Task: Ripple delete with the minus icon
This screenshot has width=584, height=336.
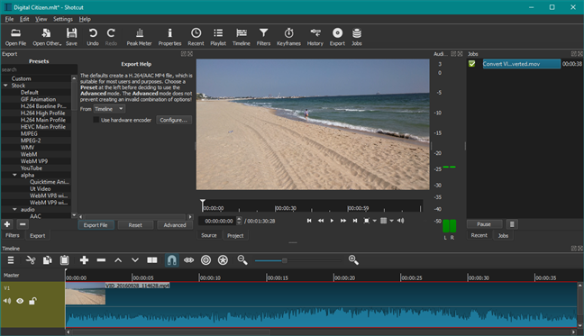Action: (x=101, y=260)
